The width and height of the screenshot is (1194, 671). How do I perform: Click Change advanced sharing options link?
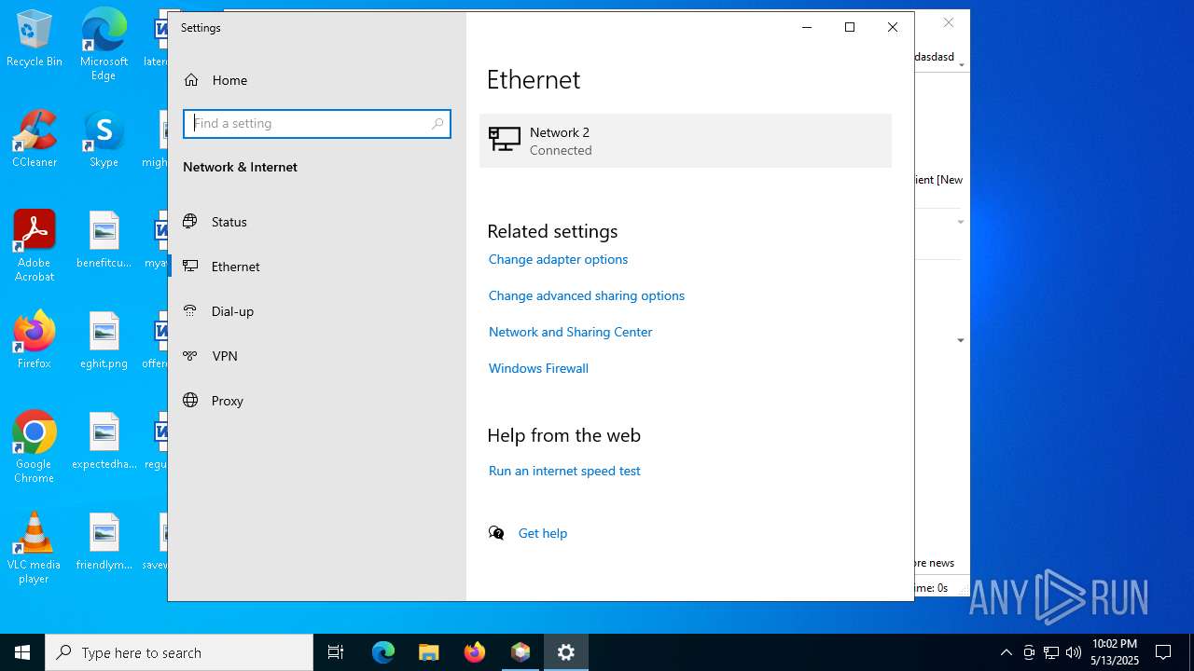(x=587, y=295)
